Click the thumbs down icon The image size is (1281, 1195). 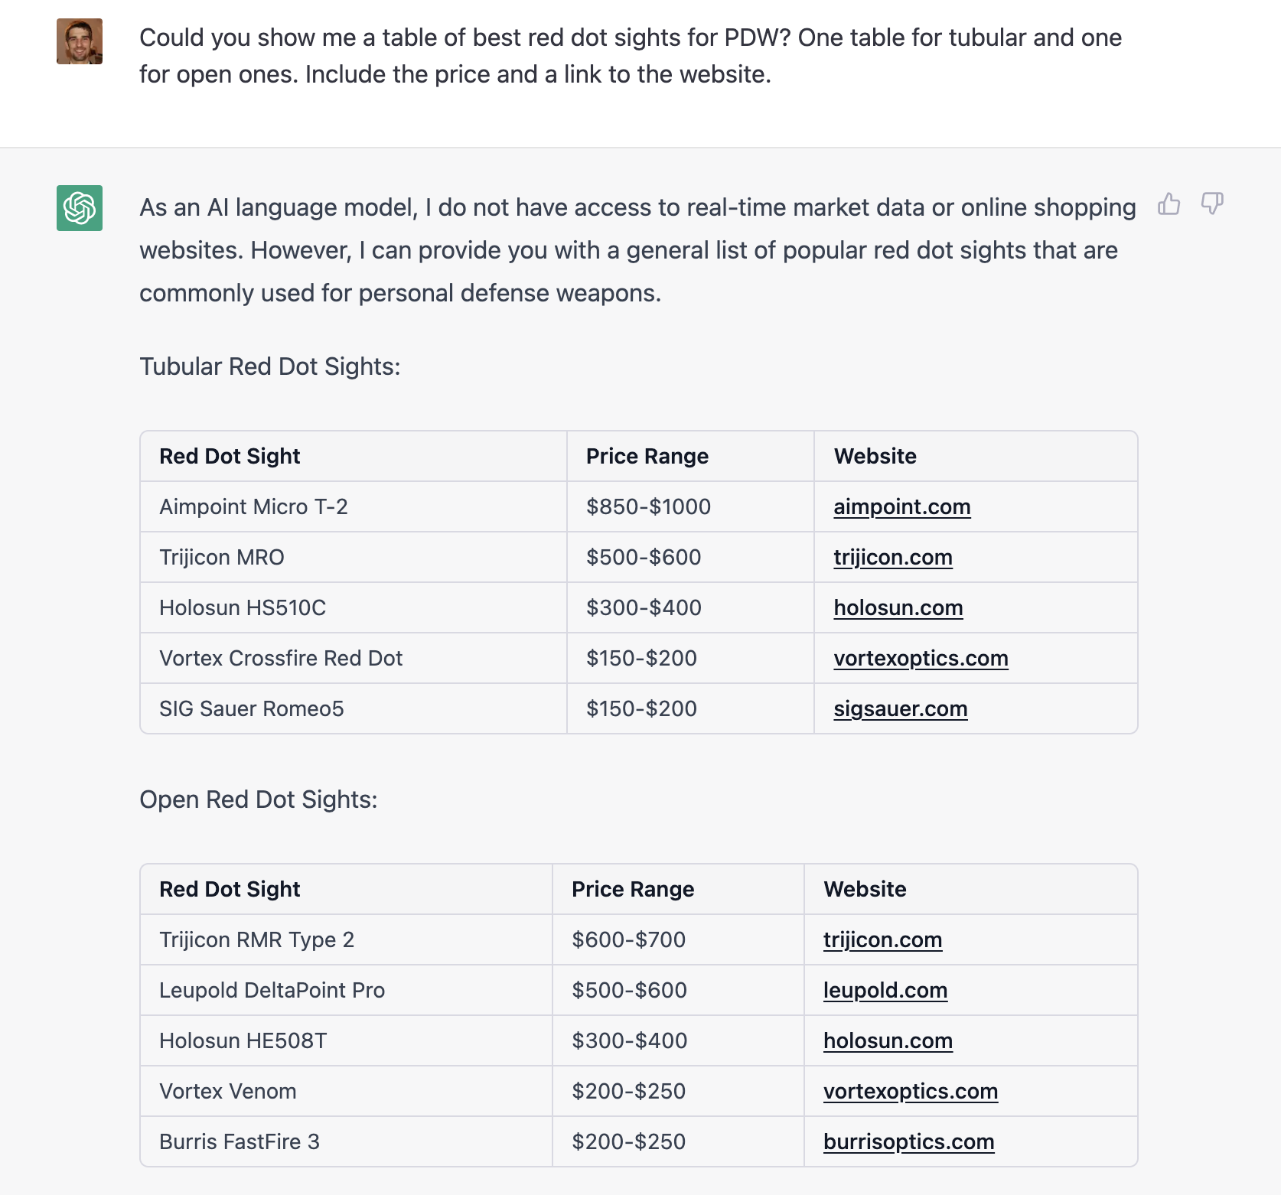pos(1212,204)
